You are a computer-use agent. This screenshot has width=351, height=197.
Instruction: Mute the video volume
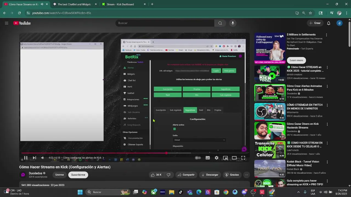tap(43, 158)
